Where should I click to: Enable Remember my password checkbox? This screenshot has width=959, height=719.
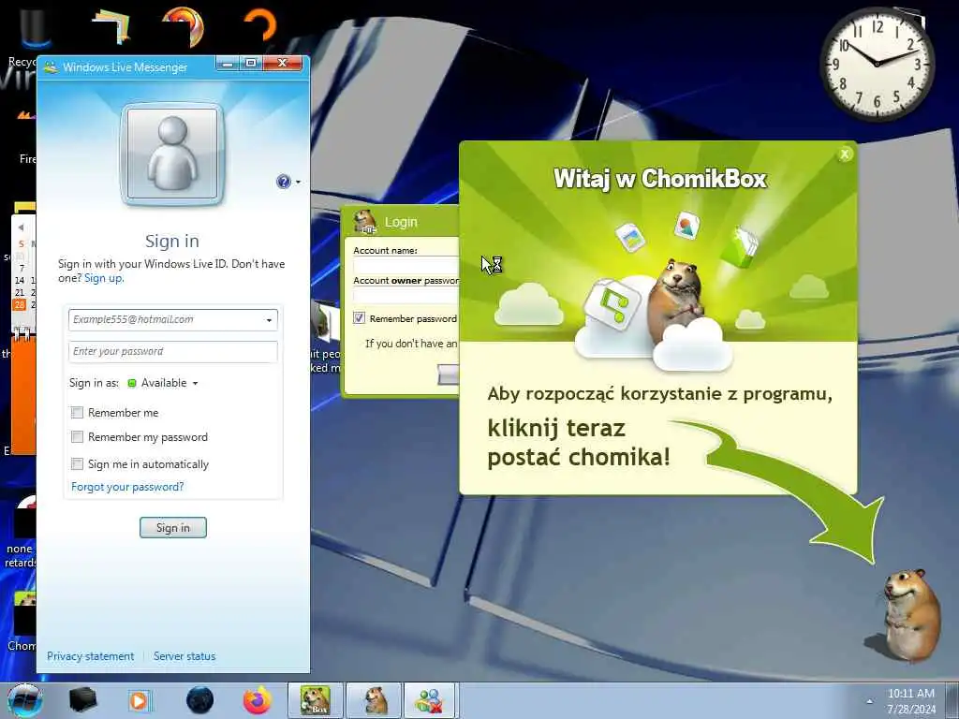(x=77, y=436)
